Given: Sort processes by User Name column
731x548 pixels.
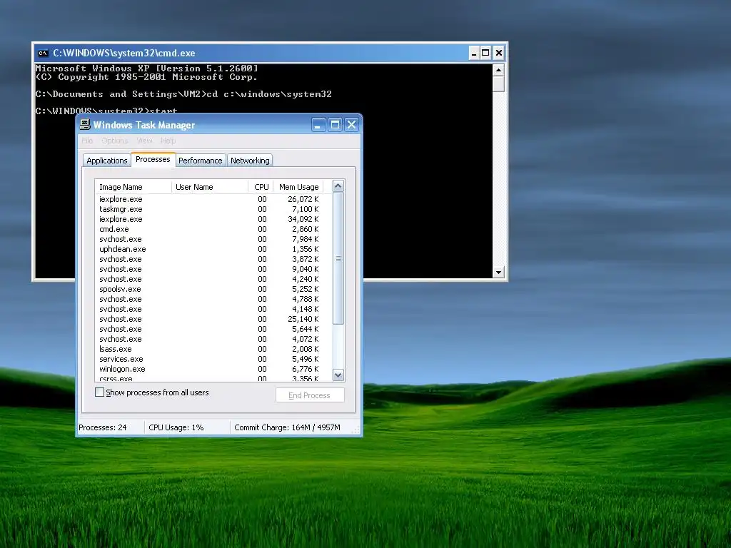Looking at the screenshot, I should [x=210, y=187].
